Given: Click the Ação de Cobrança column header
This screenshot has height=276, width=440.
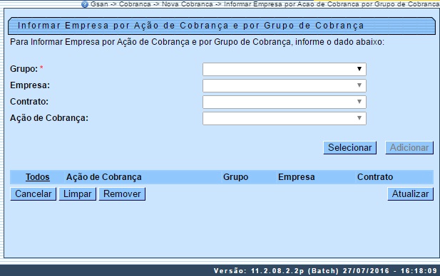Looking at the screenshot, I should (x=104, y=177).
